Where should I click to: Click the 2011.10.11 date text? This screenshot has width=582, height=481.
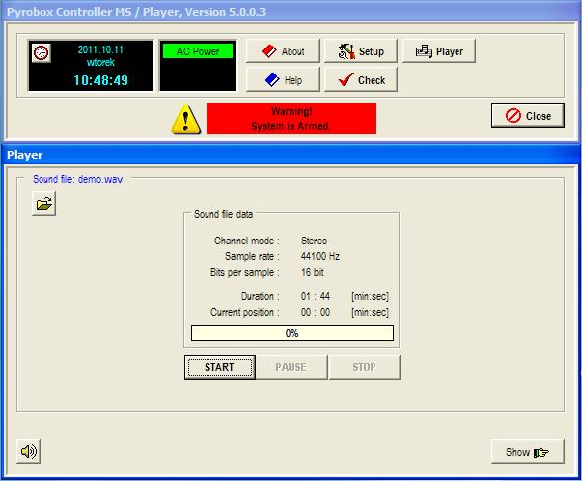point(100,49)
